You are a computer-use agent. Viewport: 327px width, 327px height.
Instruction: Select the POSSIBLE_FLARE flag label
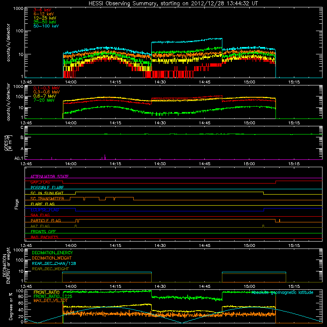47,188
